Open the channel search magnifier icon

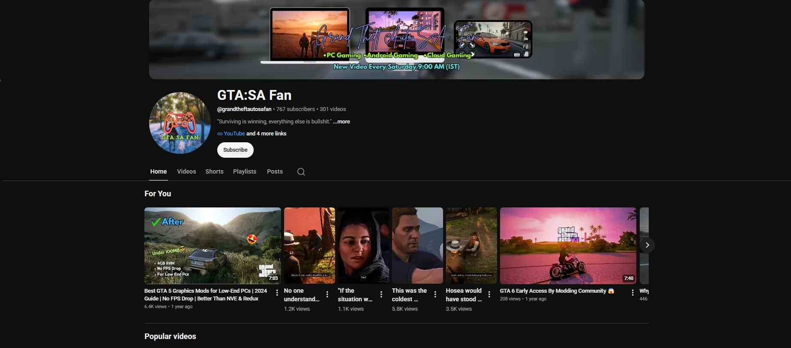click(301, 172)
